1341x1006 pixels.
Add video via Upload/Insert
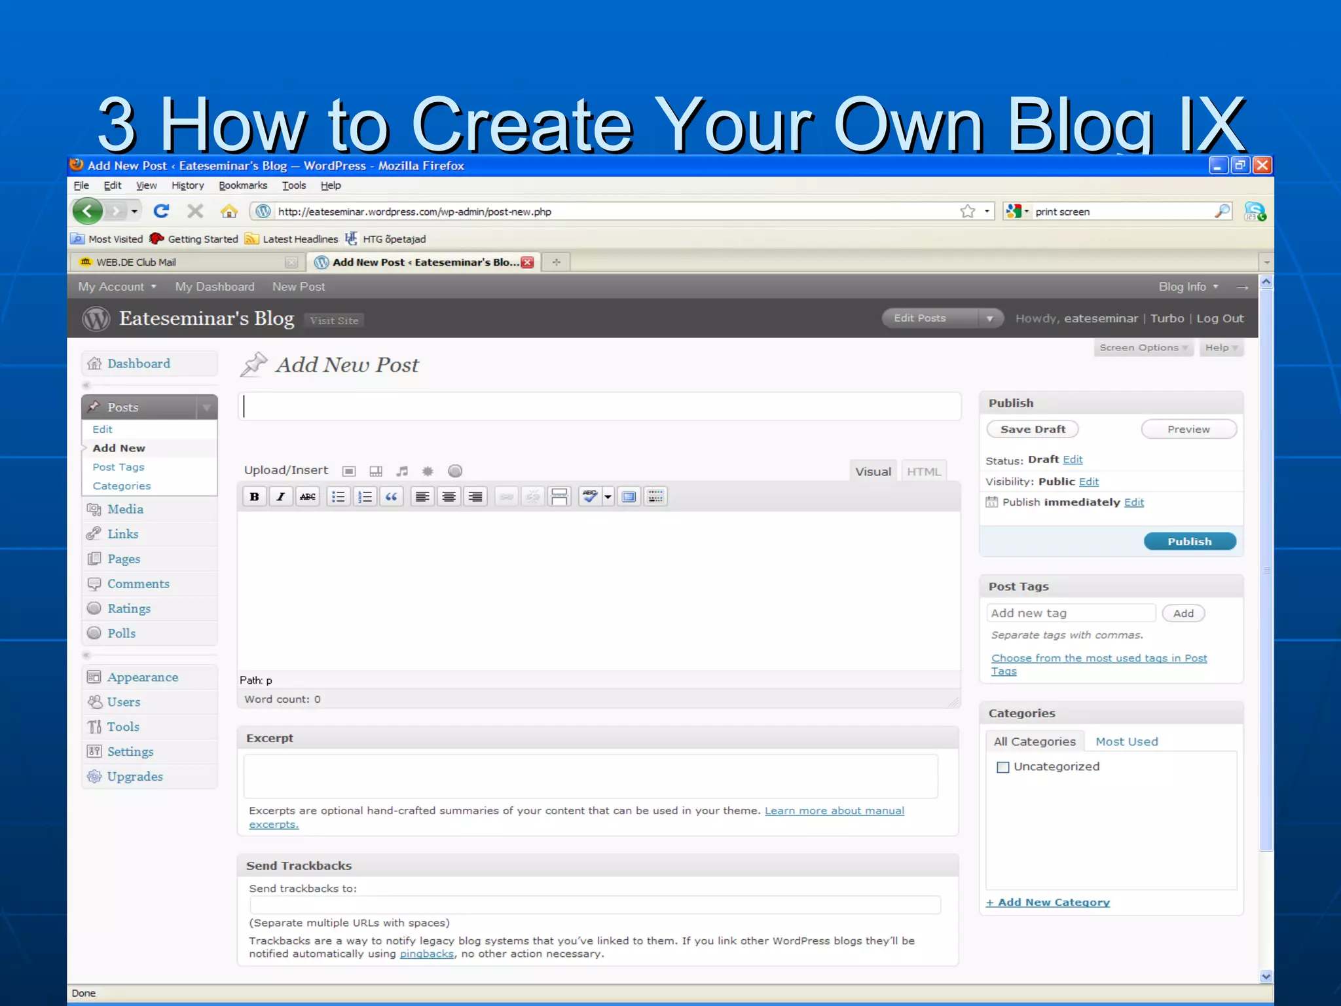376,471
